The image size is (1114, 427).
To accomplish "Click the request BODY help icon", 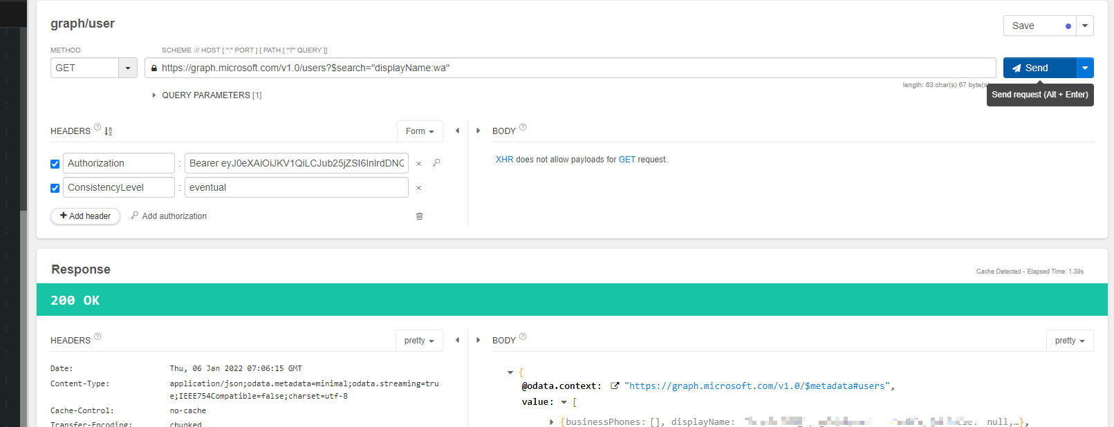I will coord(523,127).
